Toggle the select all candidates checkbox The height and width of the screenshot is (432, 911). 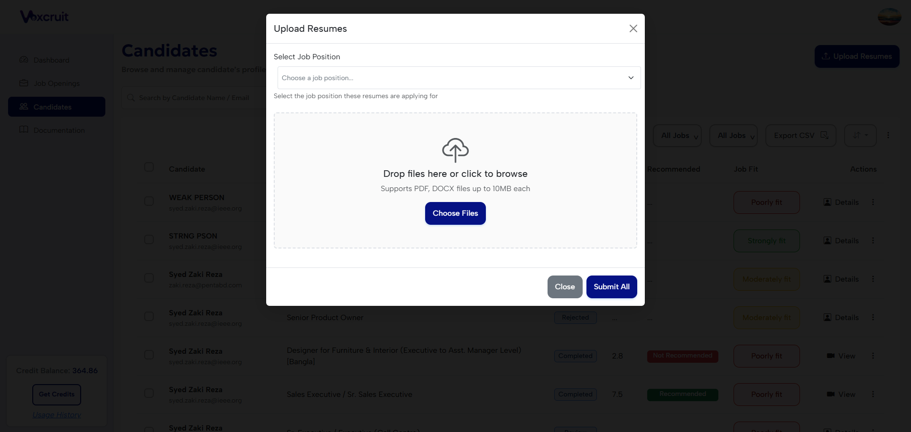click(x=149, y=167)
